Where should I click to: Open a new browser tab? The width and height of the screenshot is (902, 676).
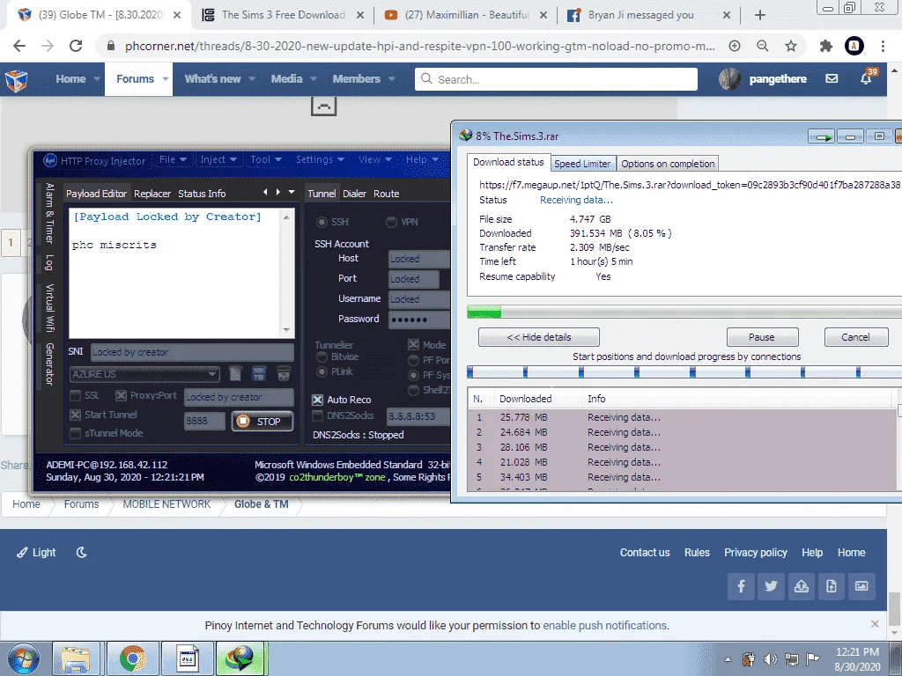click(760, 15)
